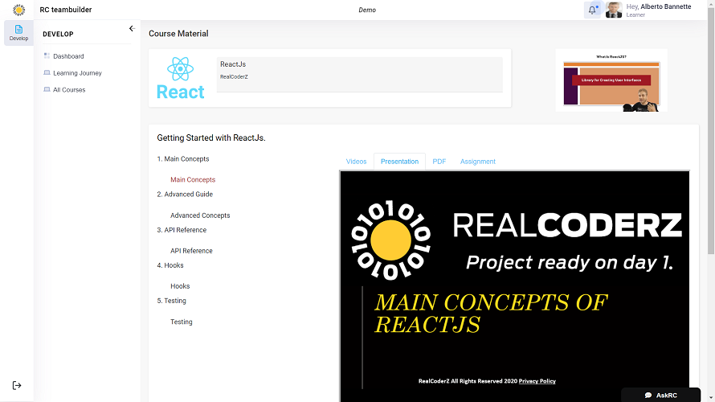The image size is (715, 402).
Task: Click the Learner role label
Action: click(x=635, y=15)
